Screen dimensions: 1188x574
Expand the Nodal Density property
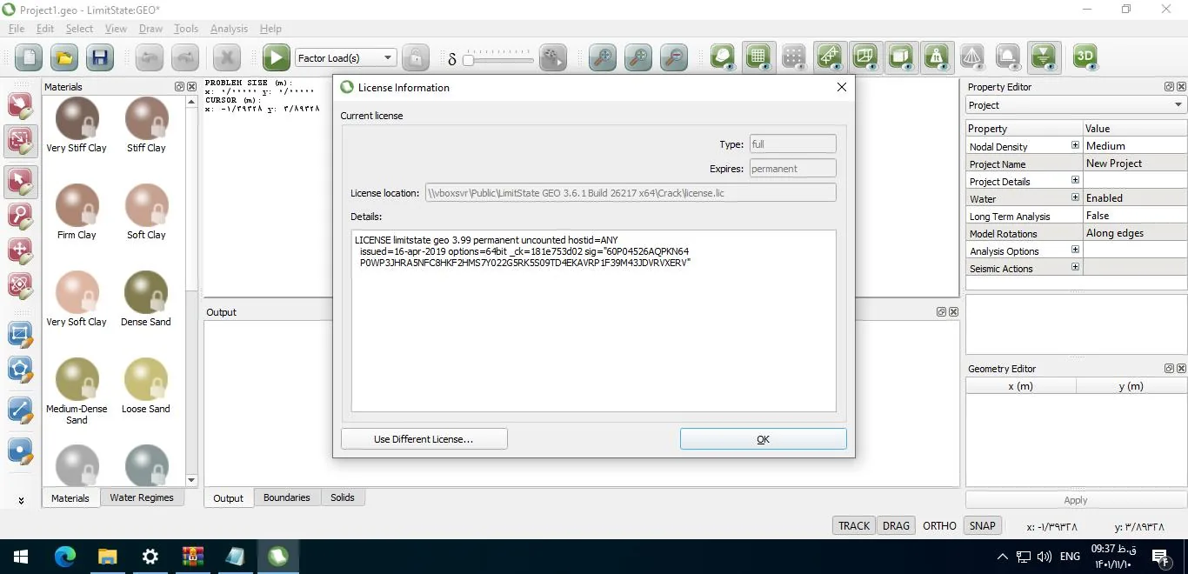[1075, 145]
